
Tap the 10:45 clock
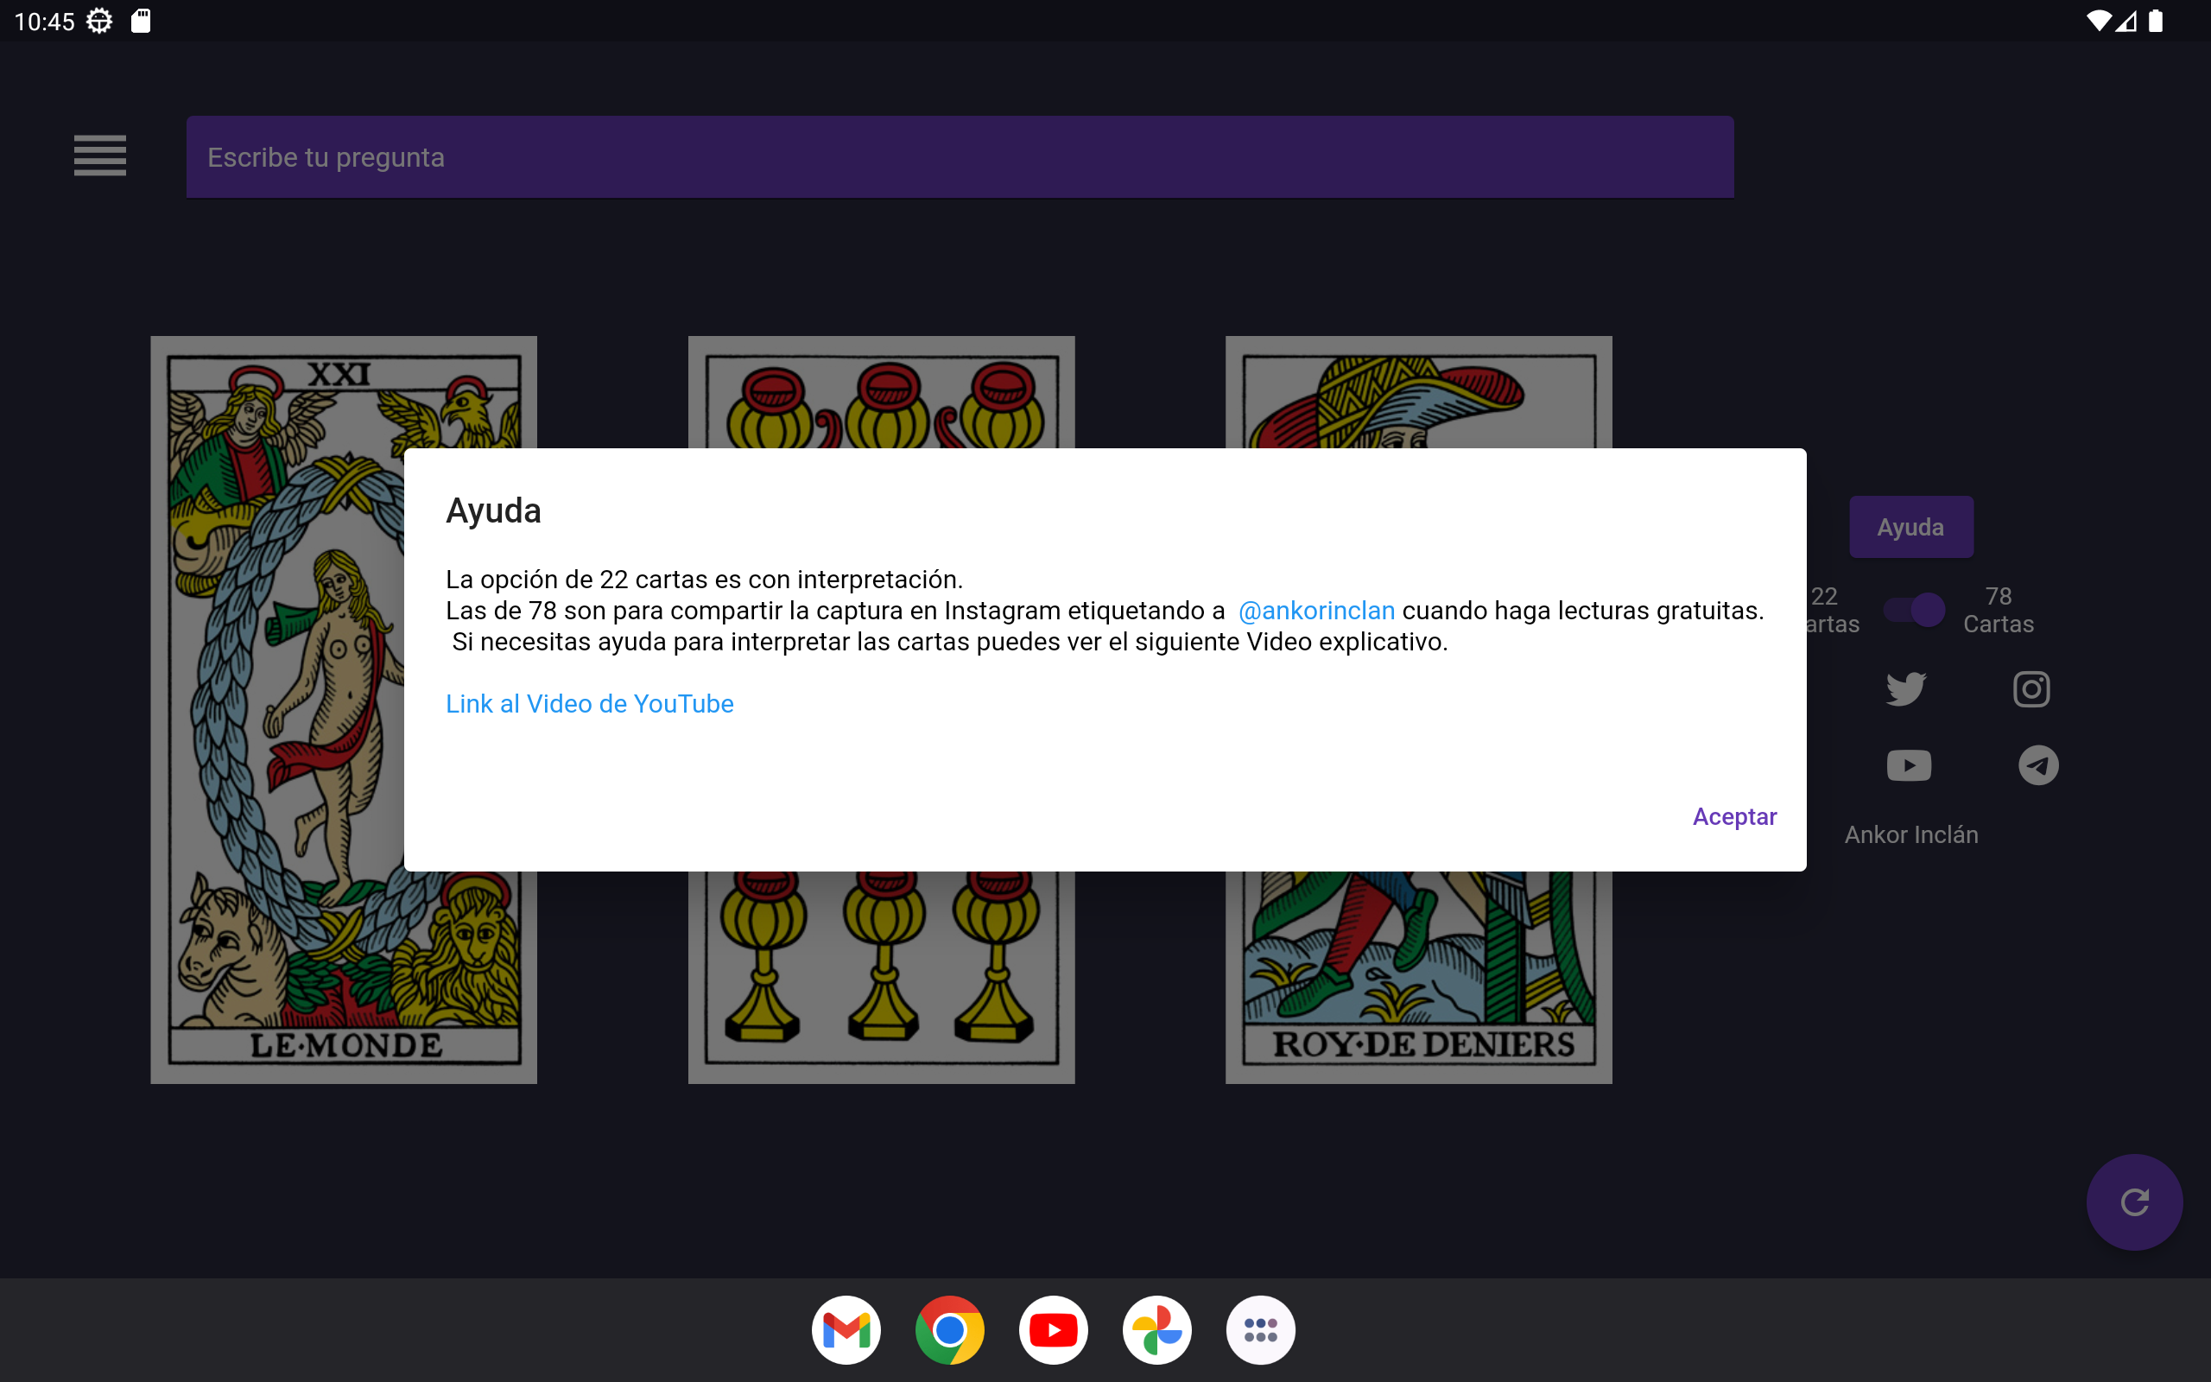coord(44,21)
